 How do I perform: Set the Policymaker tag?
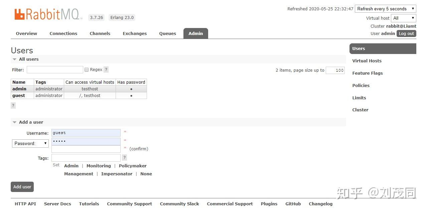coord(133,166)
